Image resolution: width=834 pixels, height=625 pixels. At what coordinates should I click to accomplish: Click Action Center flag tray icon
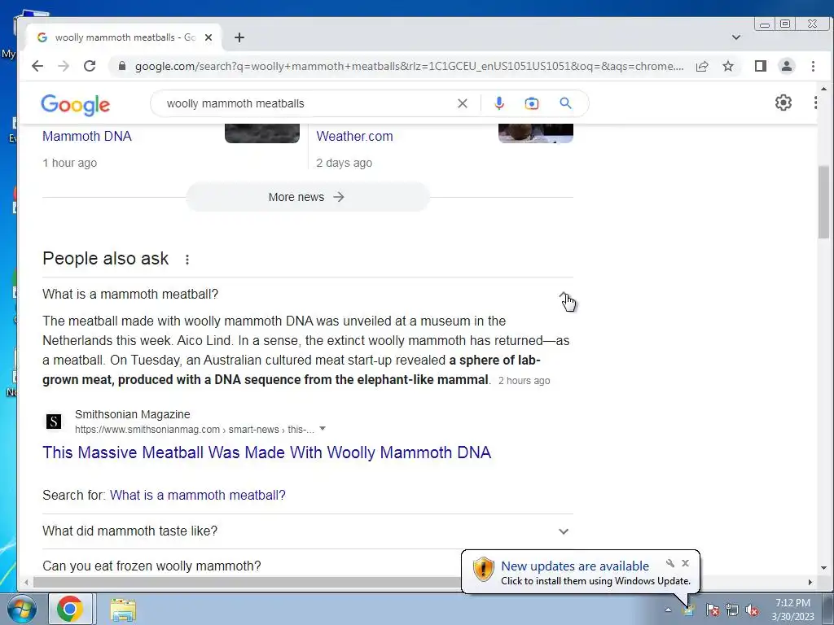[x=712, y=610]
